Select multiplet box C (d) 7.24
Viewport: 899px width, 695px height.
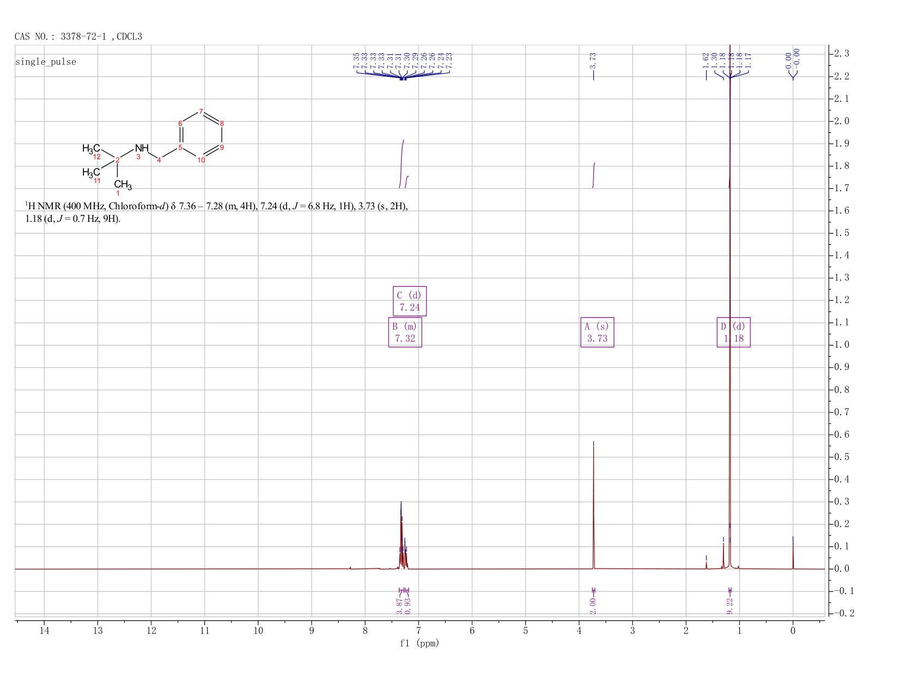point(410,301)
